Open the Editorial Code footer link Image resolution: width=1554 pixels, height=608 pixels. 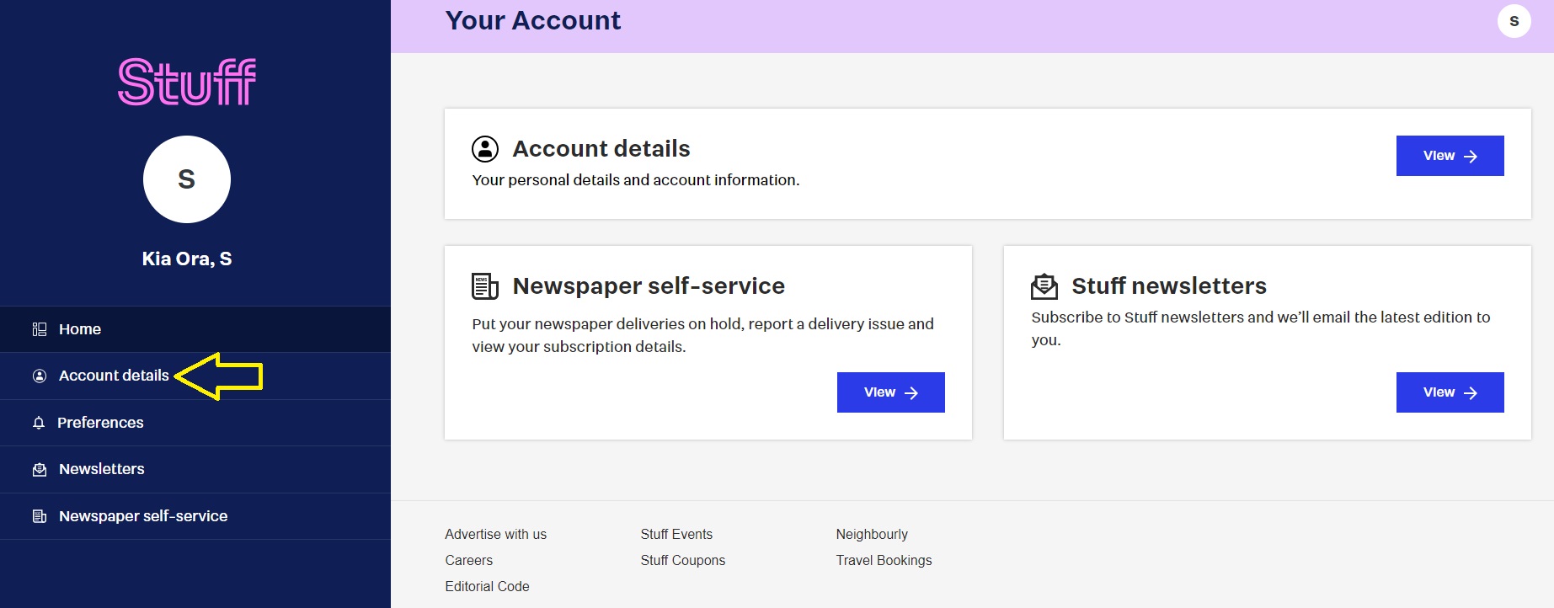(487, 586)
